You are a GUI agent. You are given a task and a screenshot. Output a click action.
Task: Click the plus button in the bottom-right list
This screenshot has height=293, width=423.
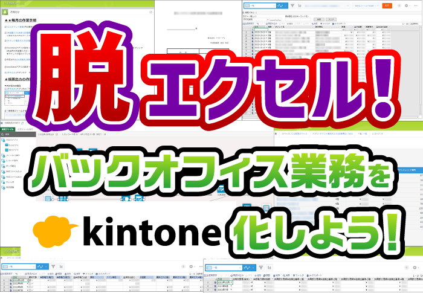[x=407, y=268]
